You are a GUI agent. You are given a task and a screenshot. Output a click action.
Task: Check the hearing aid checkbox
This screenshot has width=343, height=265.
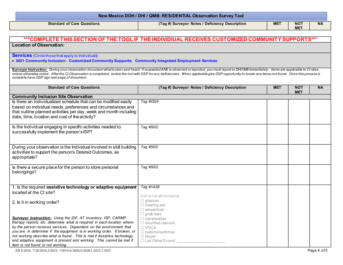tap(142, 205)
